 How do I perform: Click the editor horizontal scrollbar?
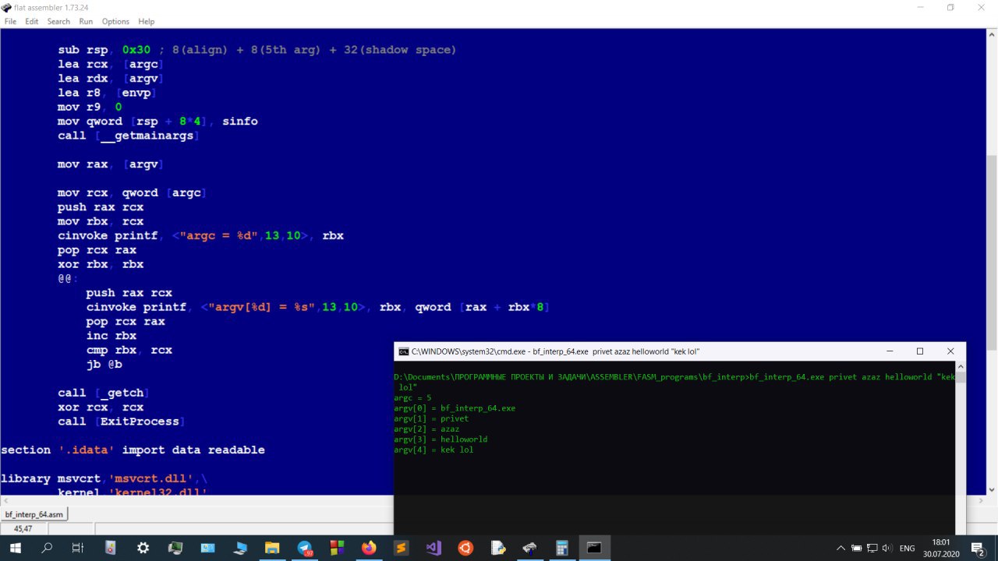click(x=491, y=500)
